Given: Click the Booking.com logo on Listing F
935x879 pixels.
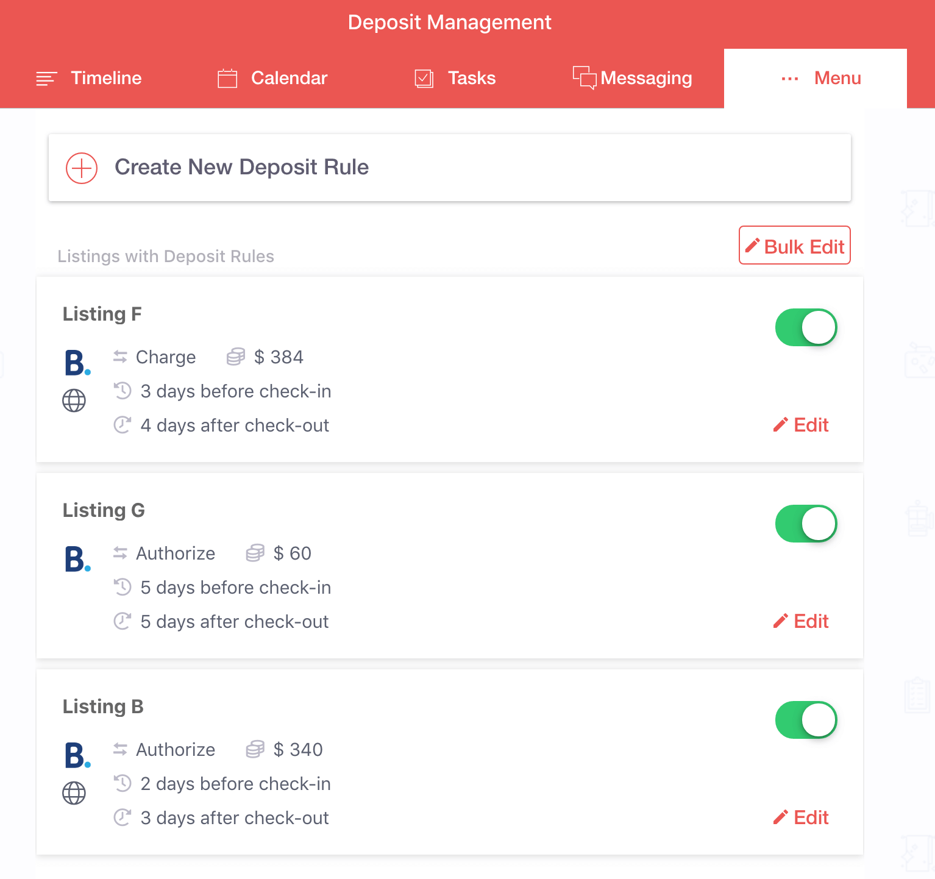Looking at the screenshot, I should pyautogui.click(x=78, y=363).
